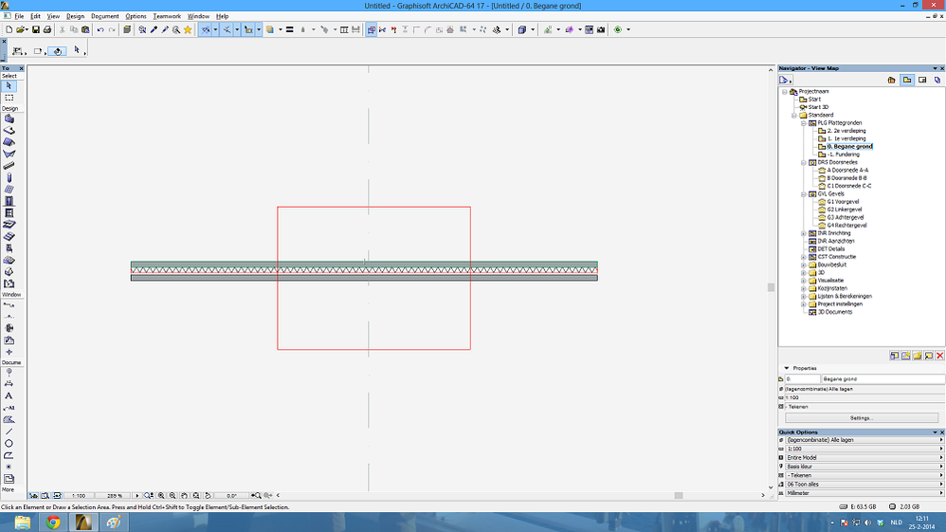This screenshot has width=946, height=532.
Task: Switch Navigator to Layout Book view
Action: point(922,80)
